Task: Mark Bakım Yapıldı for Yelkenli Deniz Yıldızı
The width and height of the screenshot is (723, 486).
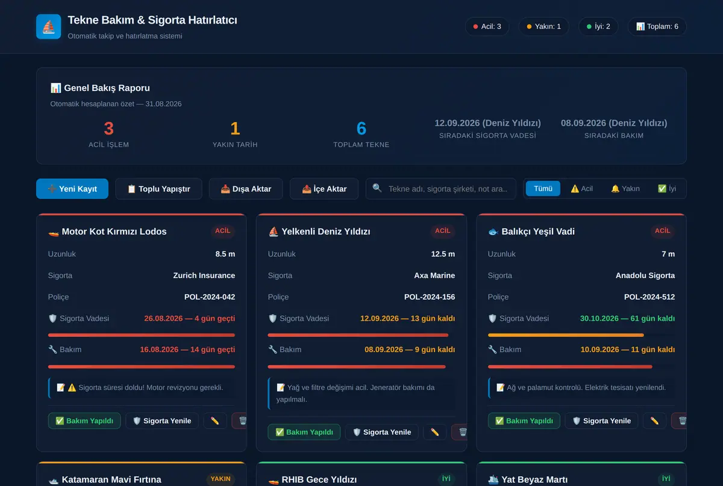Action: click(x=304, y=432)
